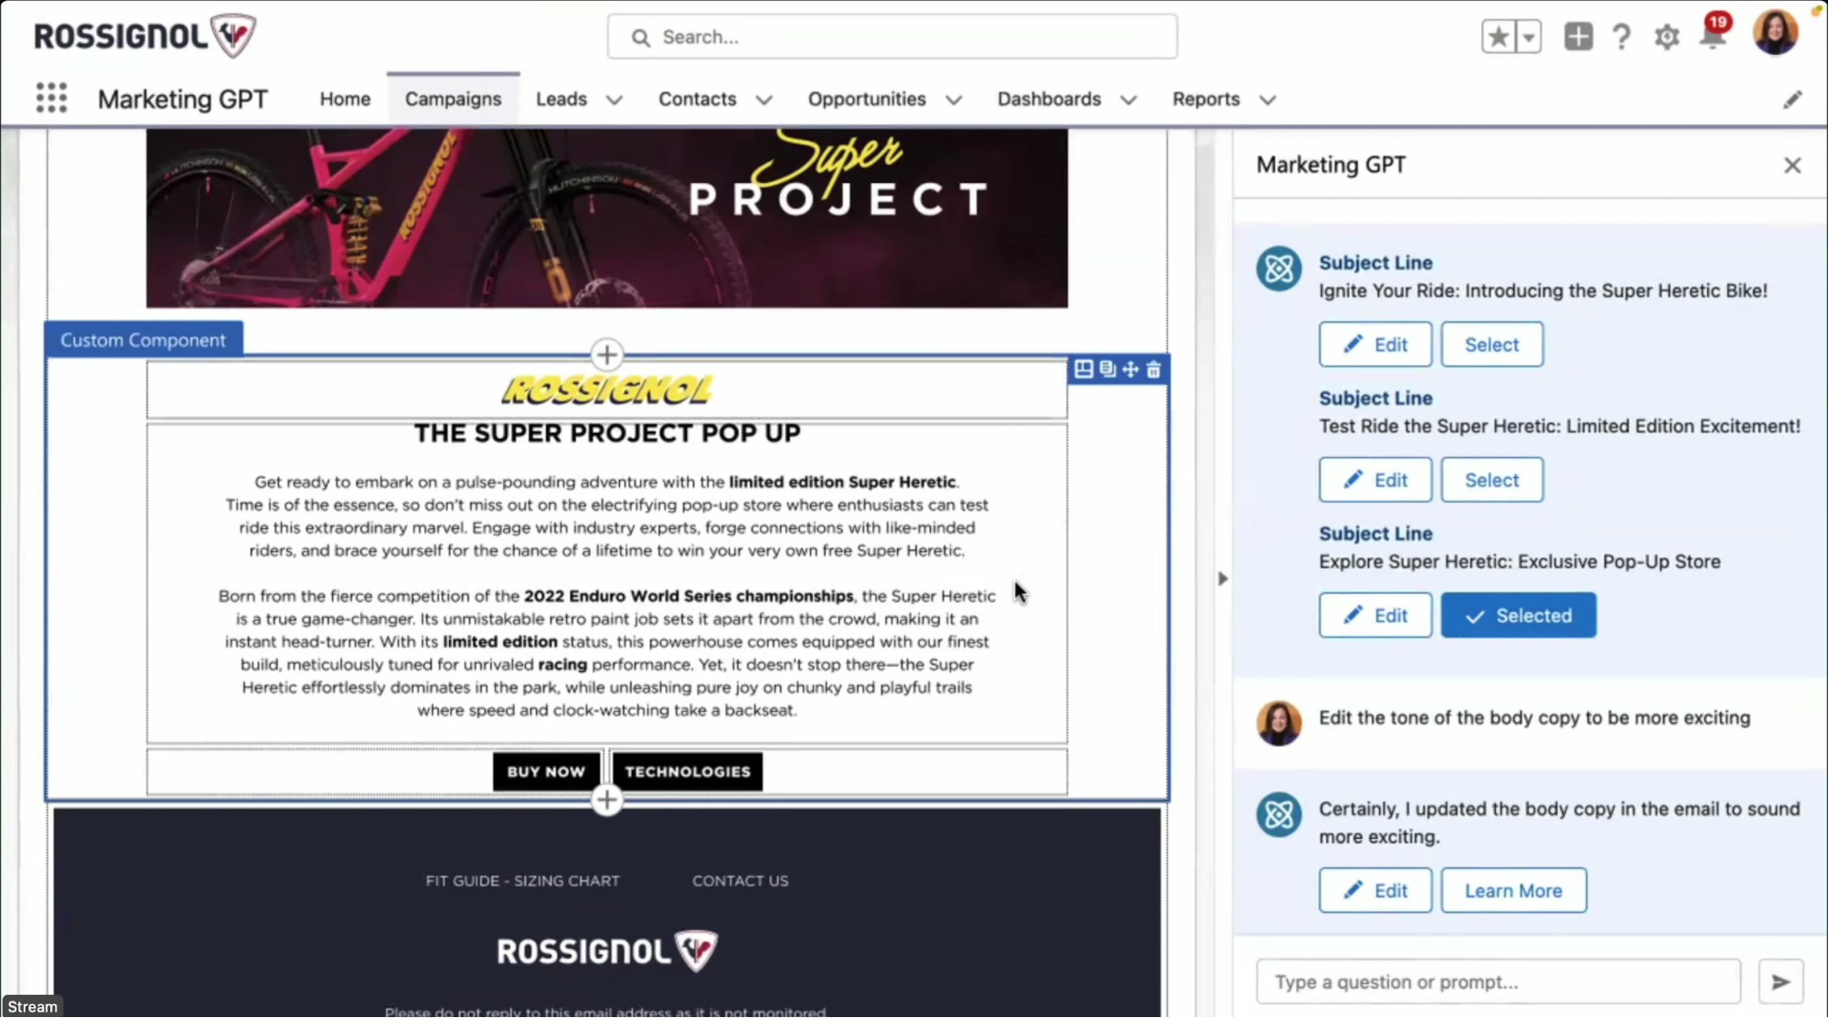This screenshot has height=1018, width=1828.
Task: Open the Reports tab
Action: click(1205, 99)
